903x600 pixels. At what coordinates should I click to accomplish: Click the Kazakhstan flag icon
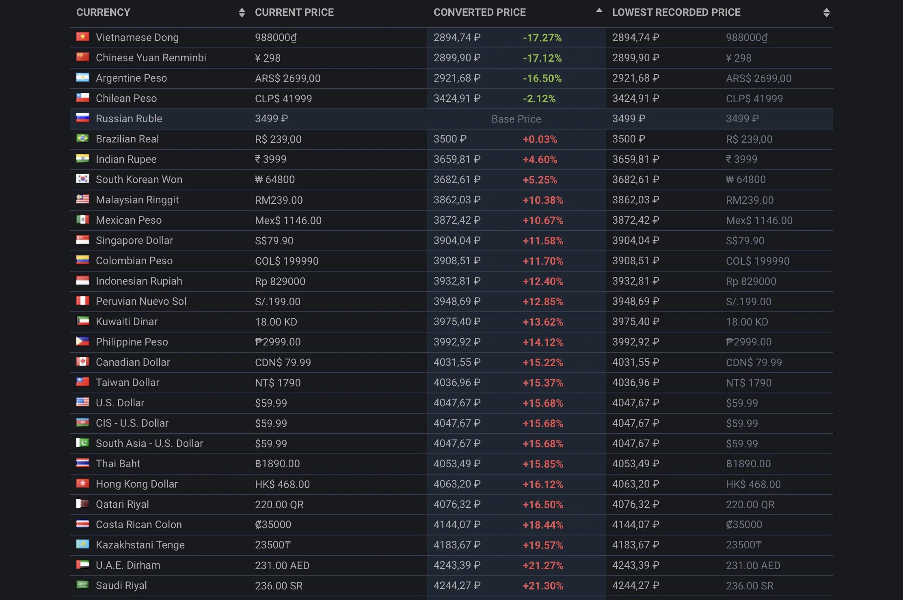click(x=83, y=544)
